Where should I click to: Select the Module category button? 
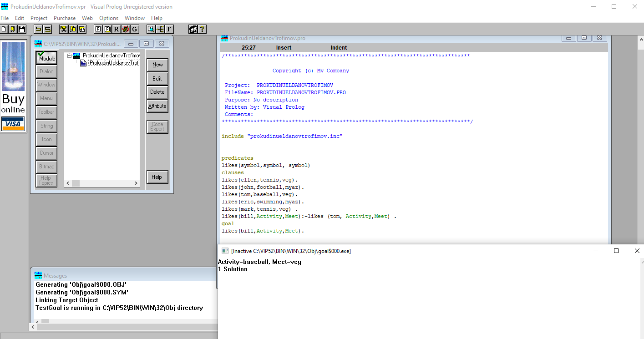[46, 58]
